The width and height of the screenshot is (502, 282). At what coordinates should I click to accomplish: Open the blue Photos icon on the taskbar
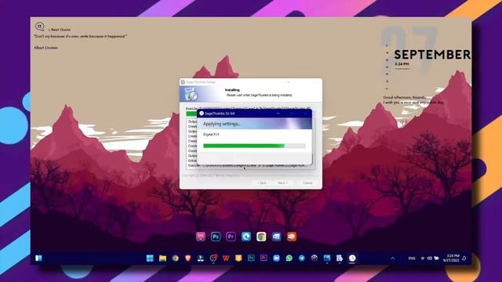(x=327, y=258)
